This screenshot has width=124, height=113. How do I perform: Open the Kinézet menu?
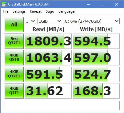36,11
